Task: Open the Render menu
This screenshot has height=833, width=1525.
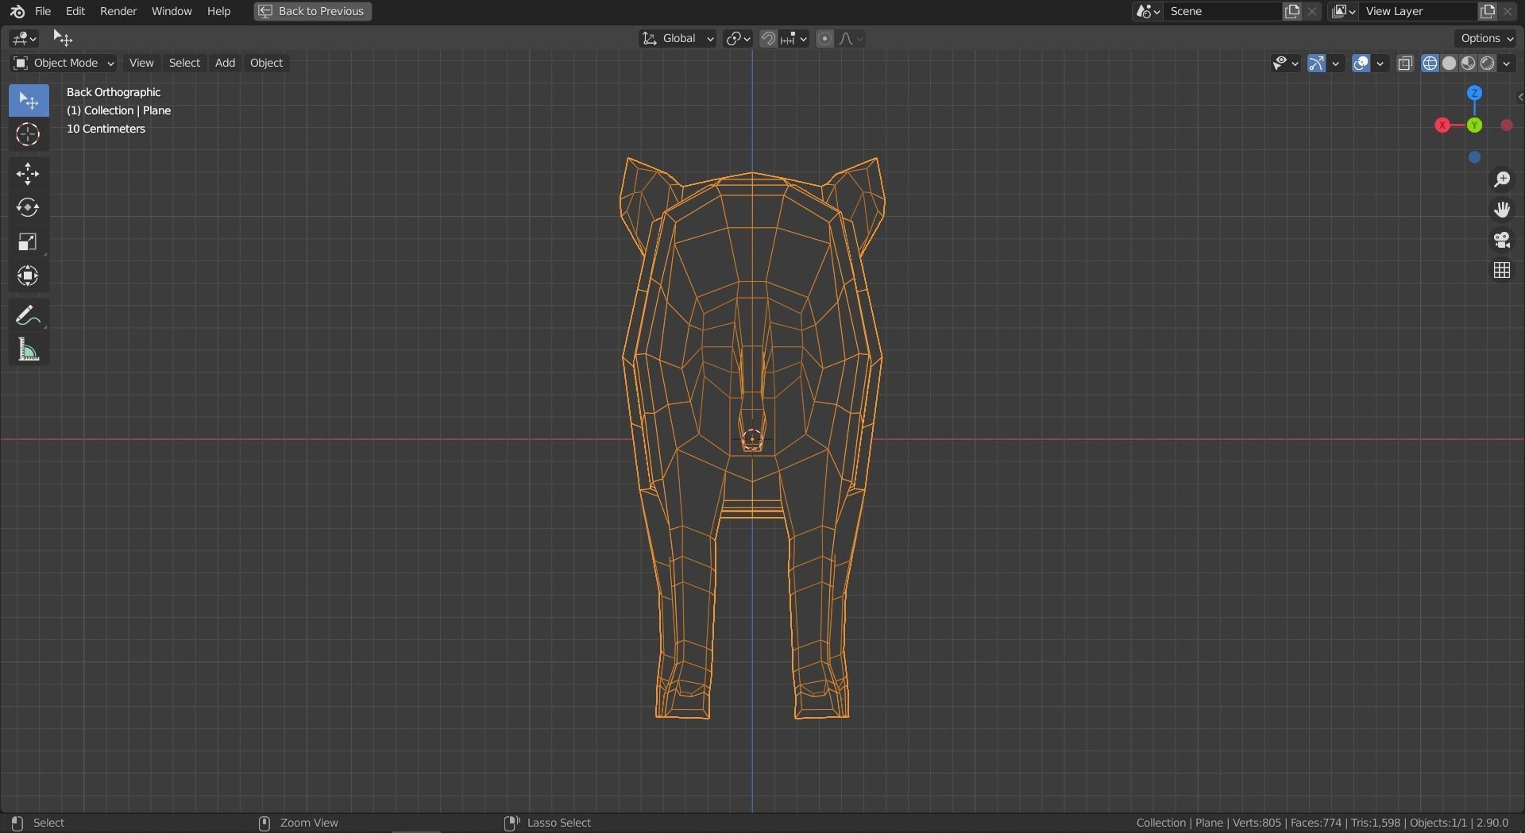Action: coord(118,11)
